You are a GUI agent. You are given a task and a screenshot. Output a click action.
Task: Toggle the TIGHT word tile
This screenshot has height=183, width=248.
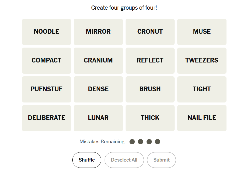[202, 89]
